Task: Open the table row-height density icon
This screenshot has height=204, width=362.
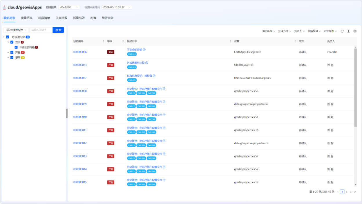Action: [348, 31]
